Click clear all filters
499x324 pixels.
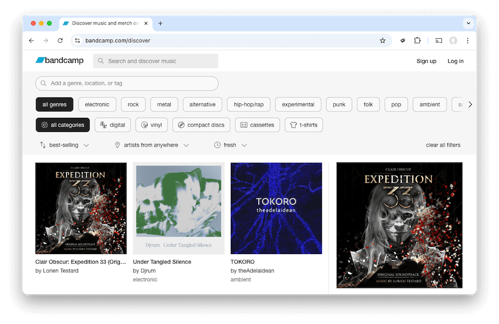pos(443,145)
